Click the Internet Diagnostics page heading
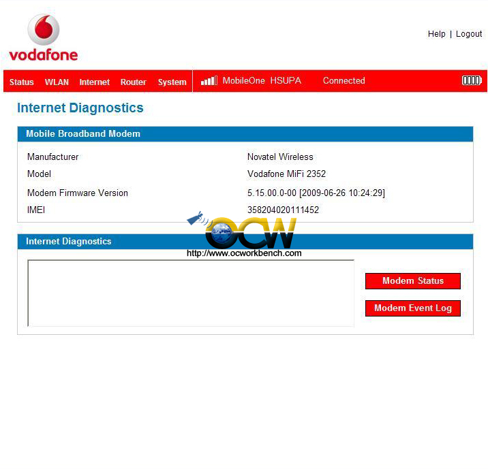 pyautogui.click(x=80, y=108)
